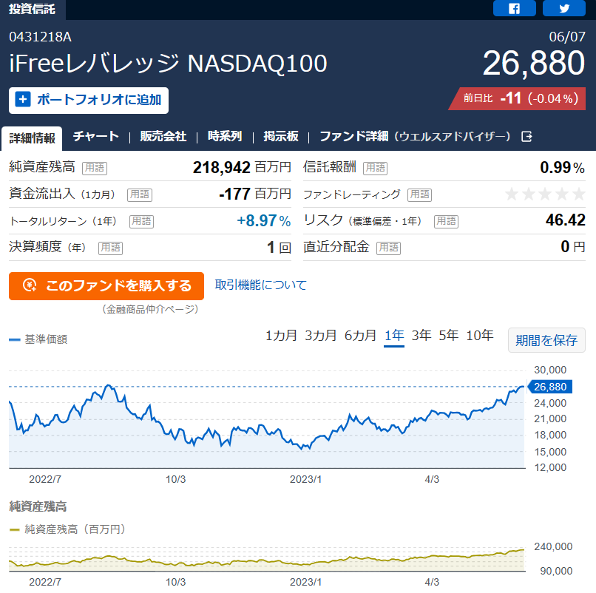Click the 26,880 price marker on chart
The width and height of the screenshot is (596, 593).
click(x=549, y=387)
